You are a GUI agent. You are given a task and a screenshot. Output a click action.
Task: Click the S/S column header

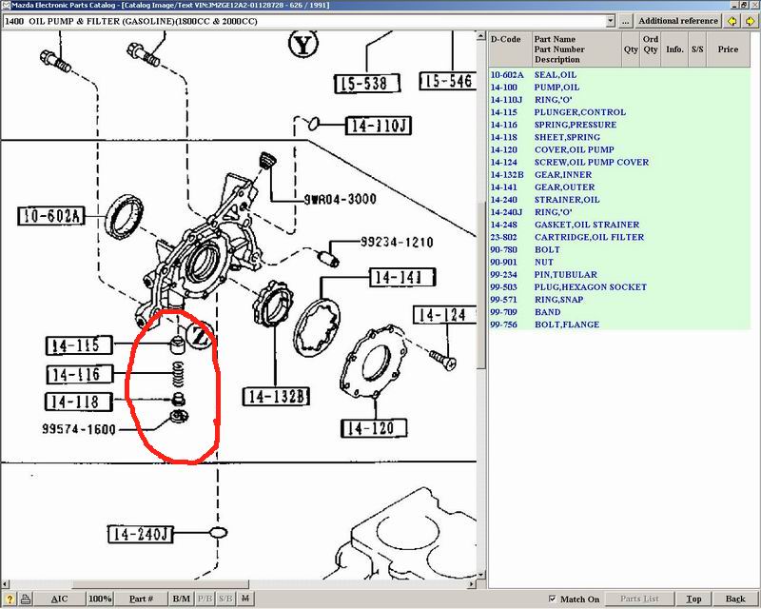[x=697, y=49]
